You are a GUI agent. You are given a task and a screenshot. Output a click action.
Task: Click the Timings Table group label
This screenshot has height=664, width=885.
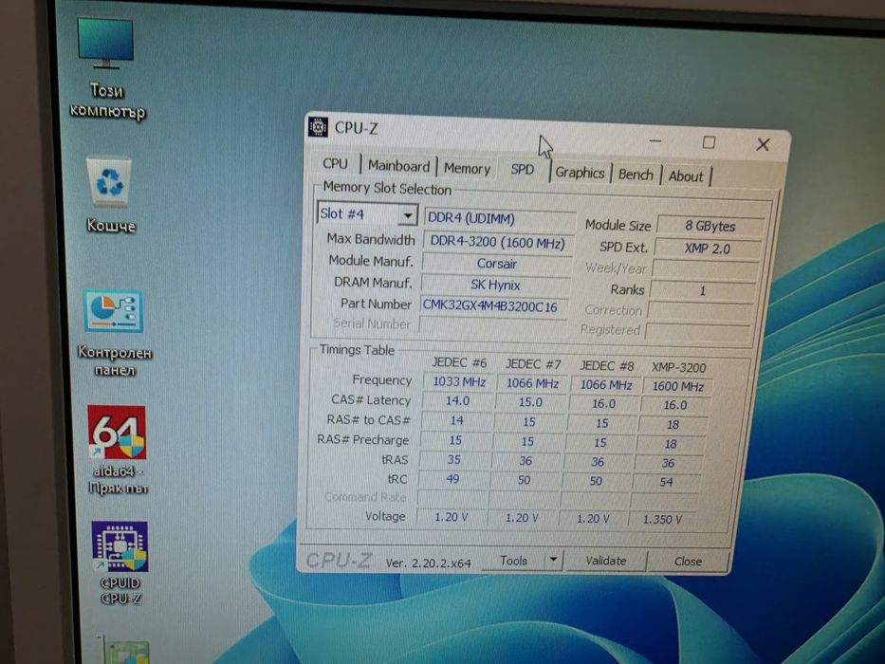[x=357, y=349]
